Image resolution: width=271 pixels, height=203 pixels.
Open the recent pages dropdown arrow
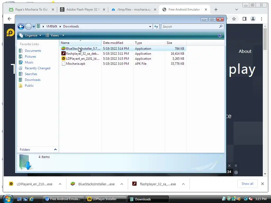pyautogui.click(x=34, y=27)
